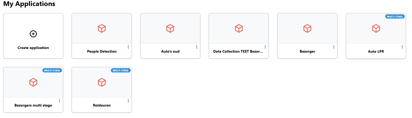Click the Auto LPR cube icon

[376, 28]
